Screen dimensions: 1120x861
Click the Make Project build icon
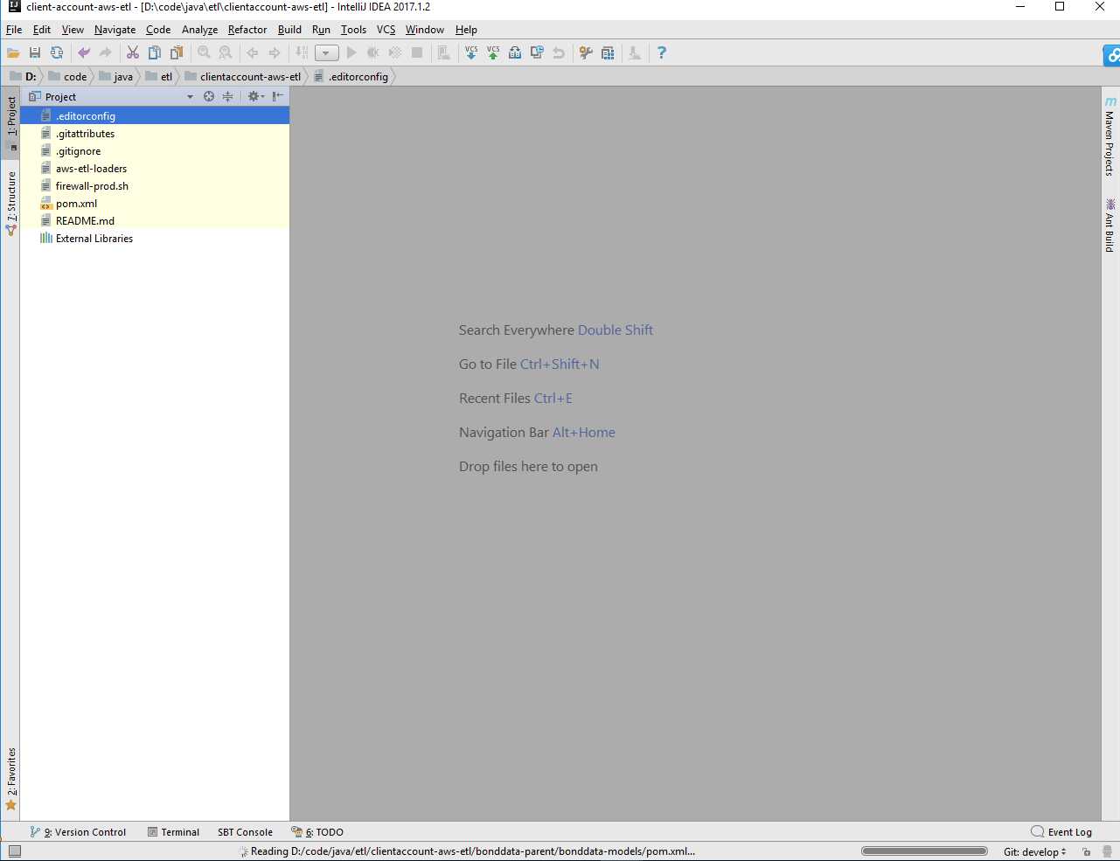(x=302, y=53)
